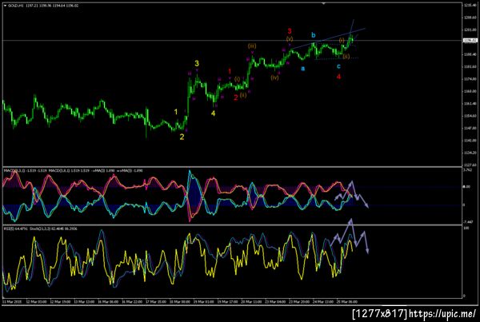Select the blue corrective label c
The image size is (480, 322).
click(x=338, y=66)
